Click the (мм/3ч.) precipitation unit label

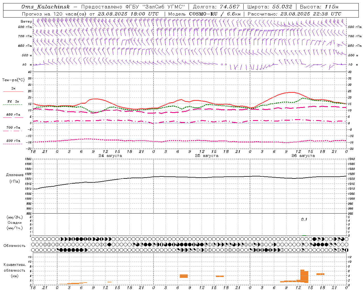(15, 217)
